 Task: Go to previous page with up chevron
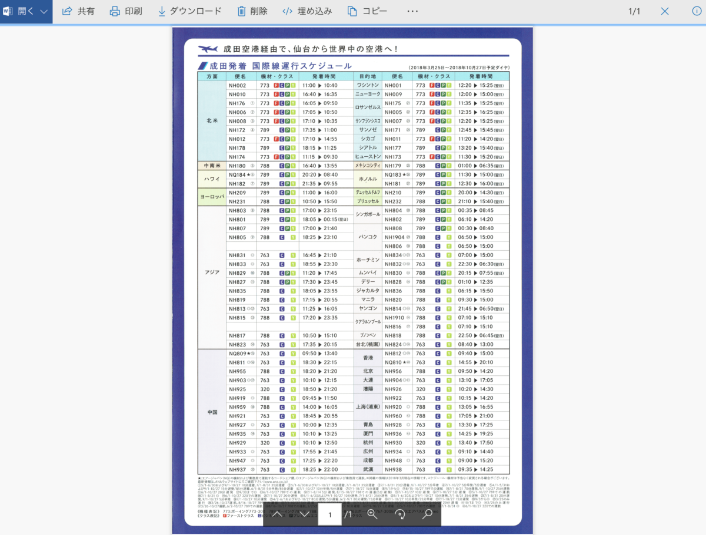tap(277, 514)
